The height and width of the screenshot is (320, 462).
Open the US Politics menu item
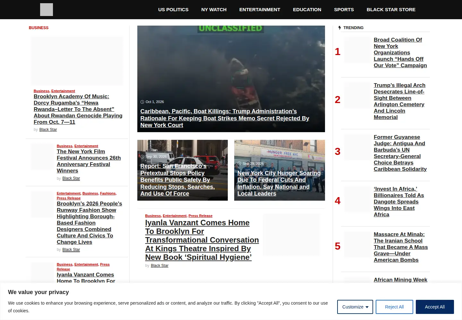(x=173, y=10)
